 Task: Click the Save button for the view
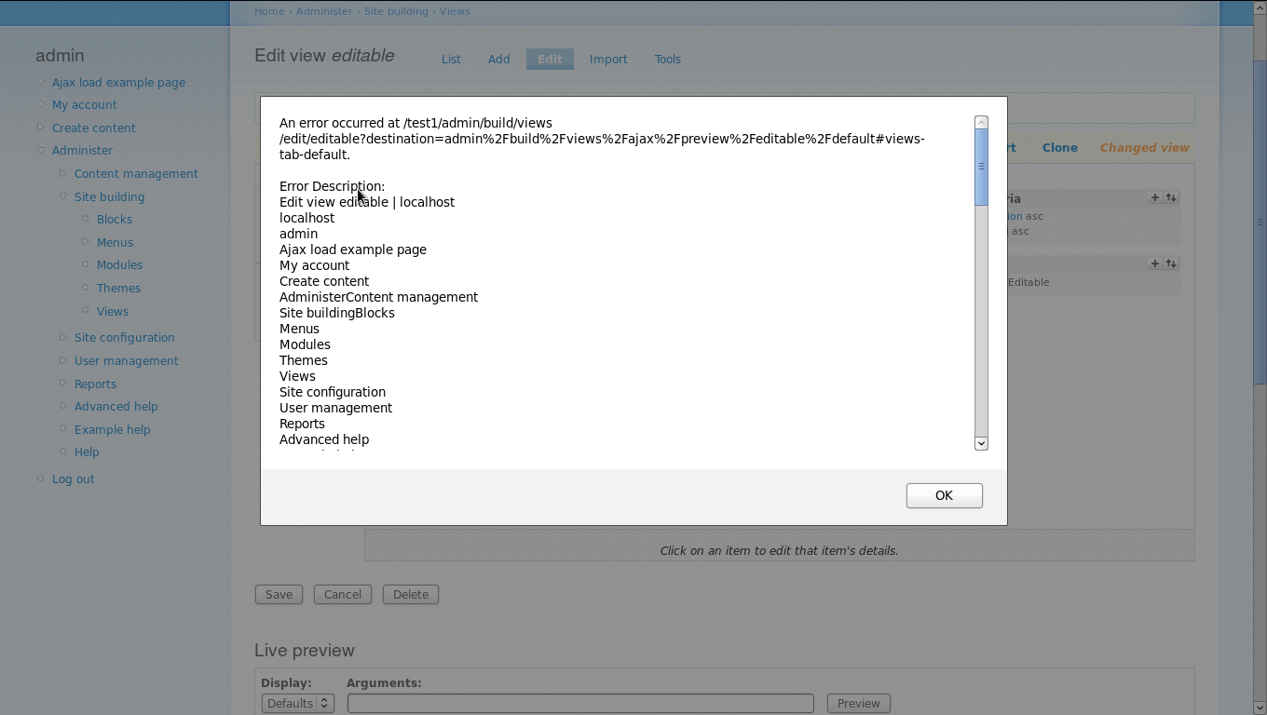pos(279,594)
